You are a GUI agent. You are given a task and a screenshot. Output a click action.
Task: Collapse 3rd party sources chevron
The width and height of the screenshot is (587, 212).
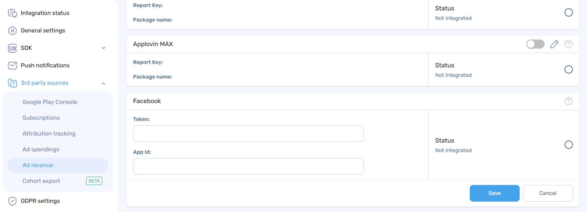tap(104, 83)
